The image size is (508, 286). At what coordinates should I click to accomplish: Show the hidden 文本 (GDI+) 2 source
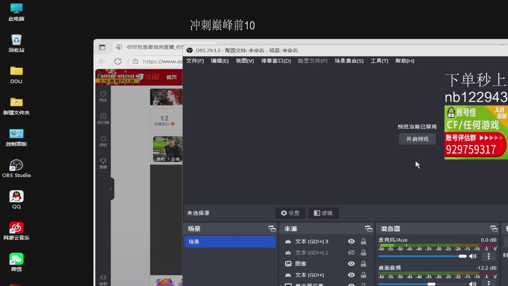(x=351, y=252)
